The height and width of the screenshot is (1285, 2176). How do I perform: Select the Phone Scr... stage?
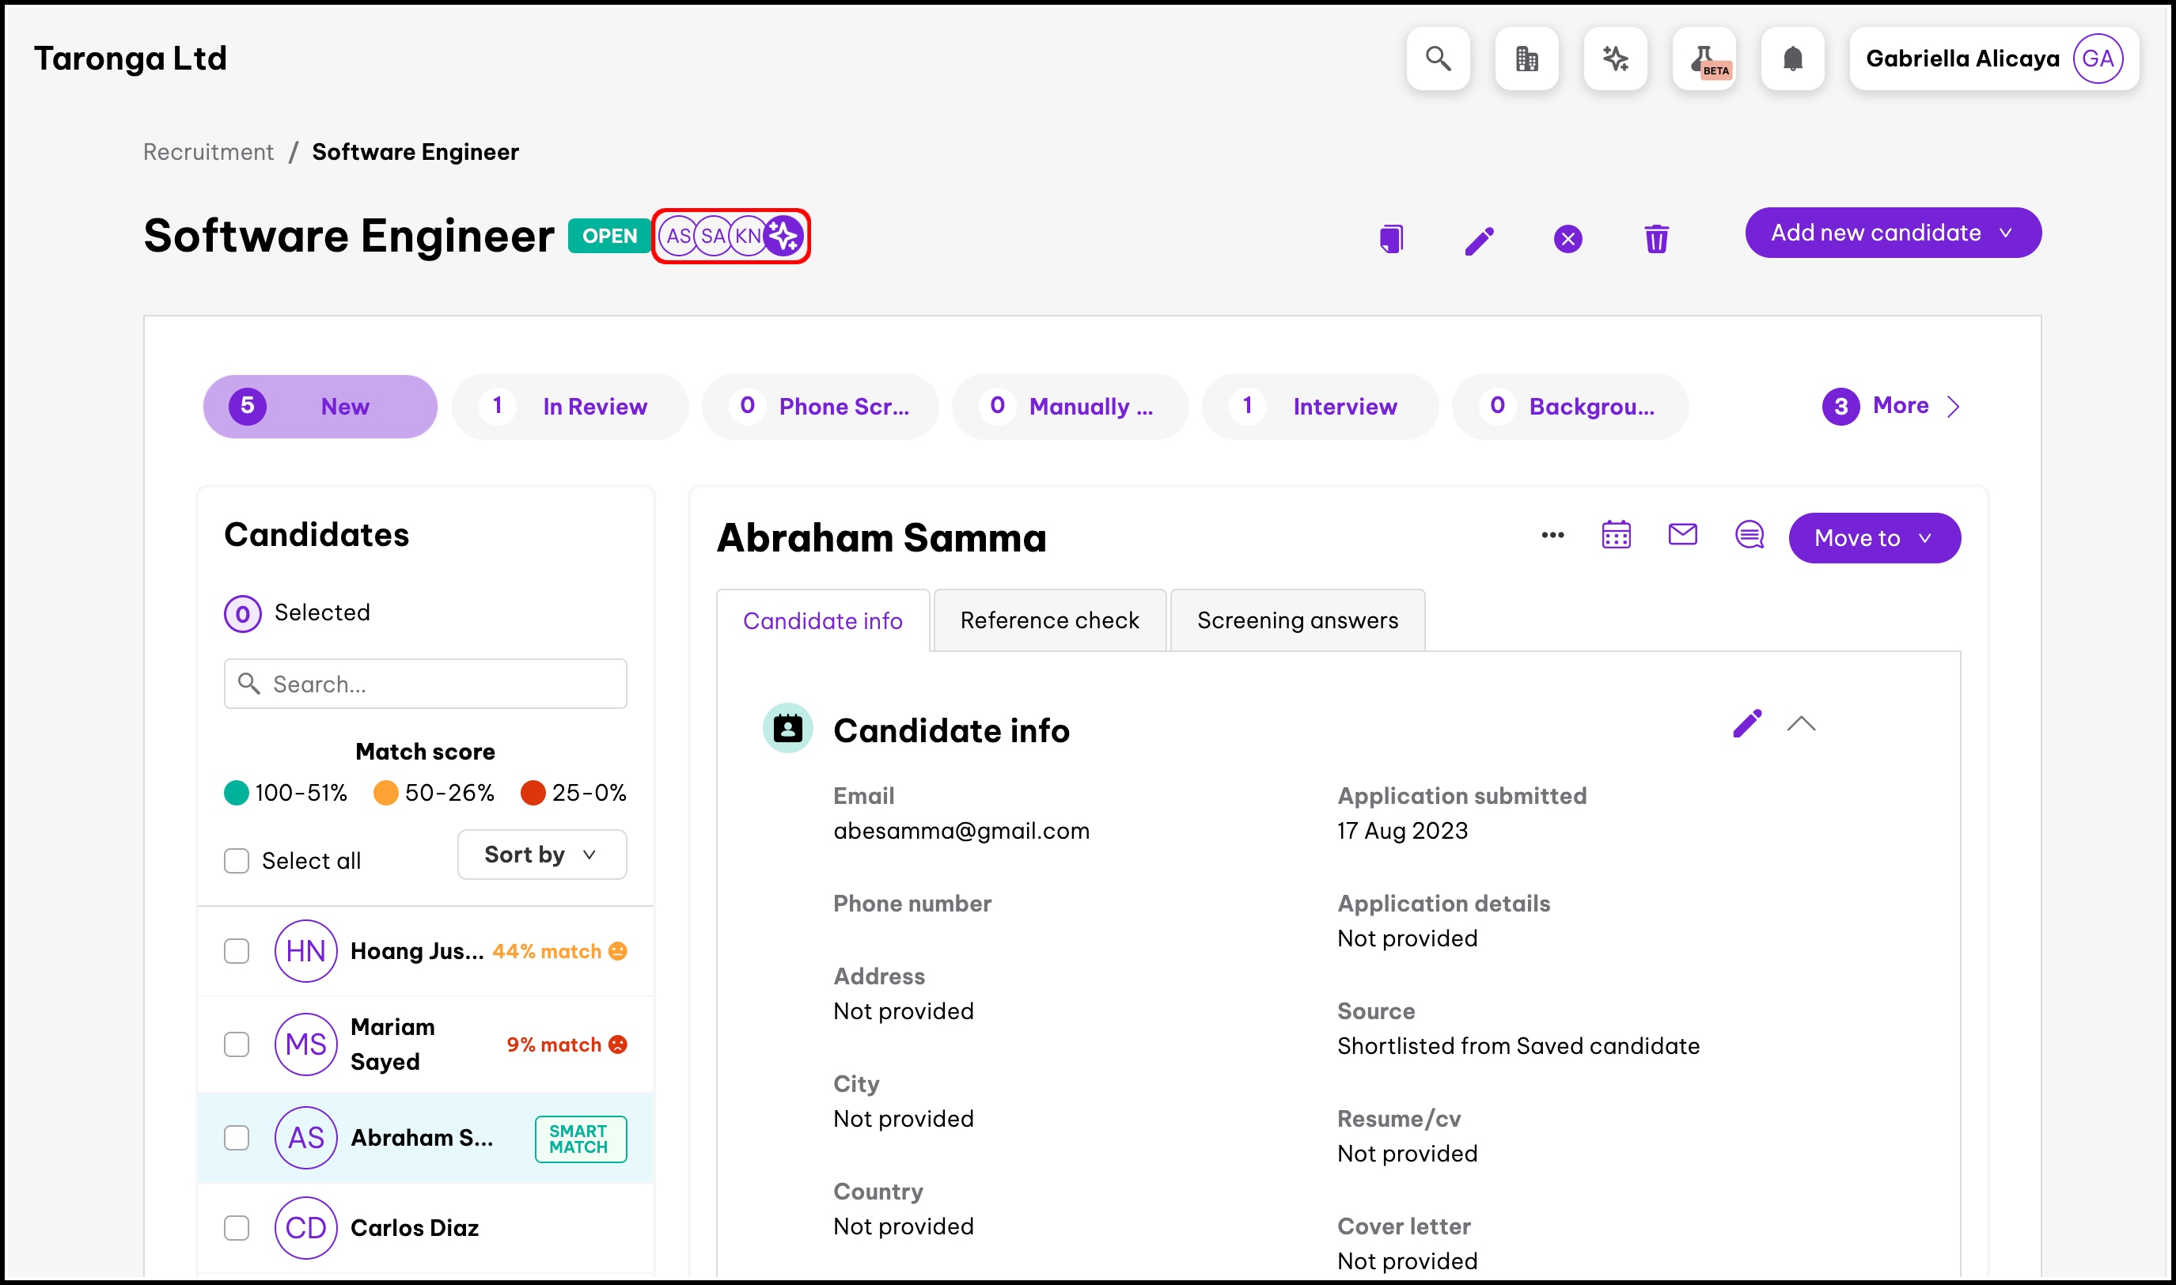820,407
